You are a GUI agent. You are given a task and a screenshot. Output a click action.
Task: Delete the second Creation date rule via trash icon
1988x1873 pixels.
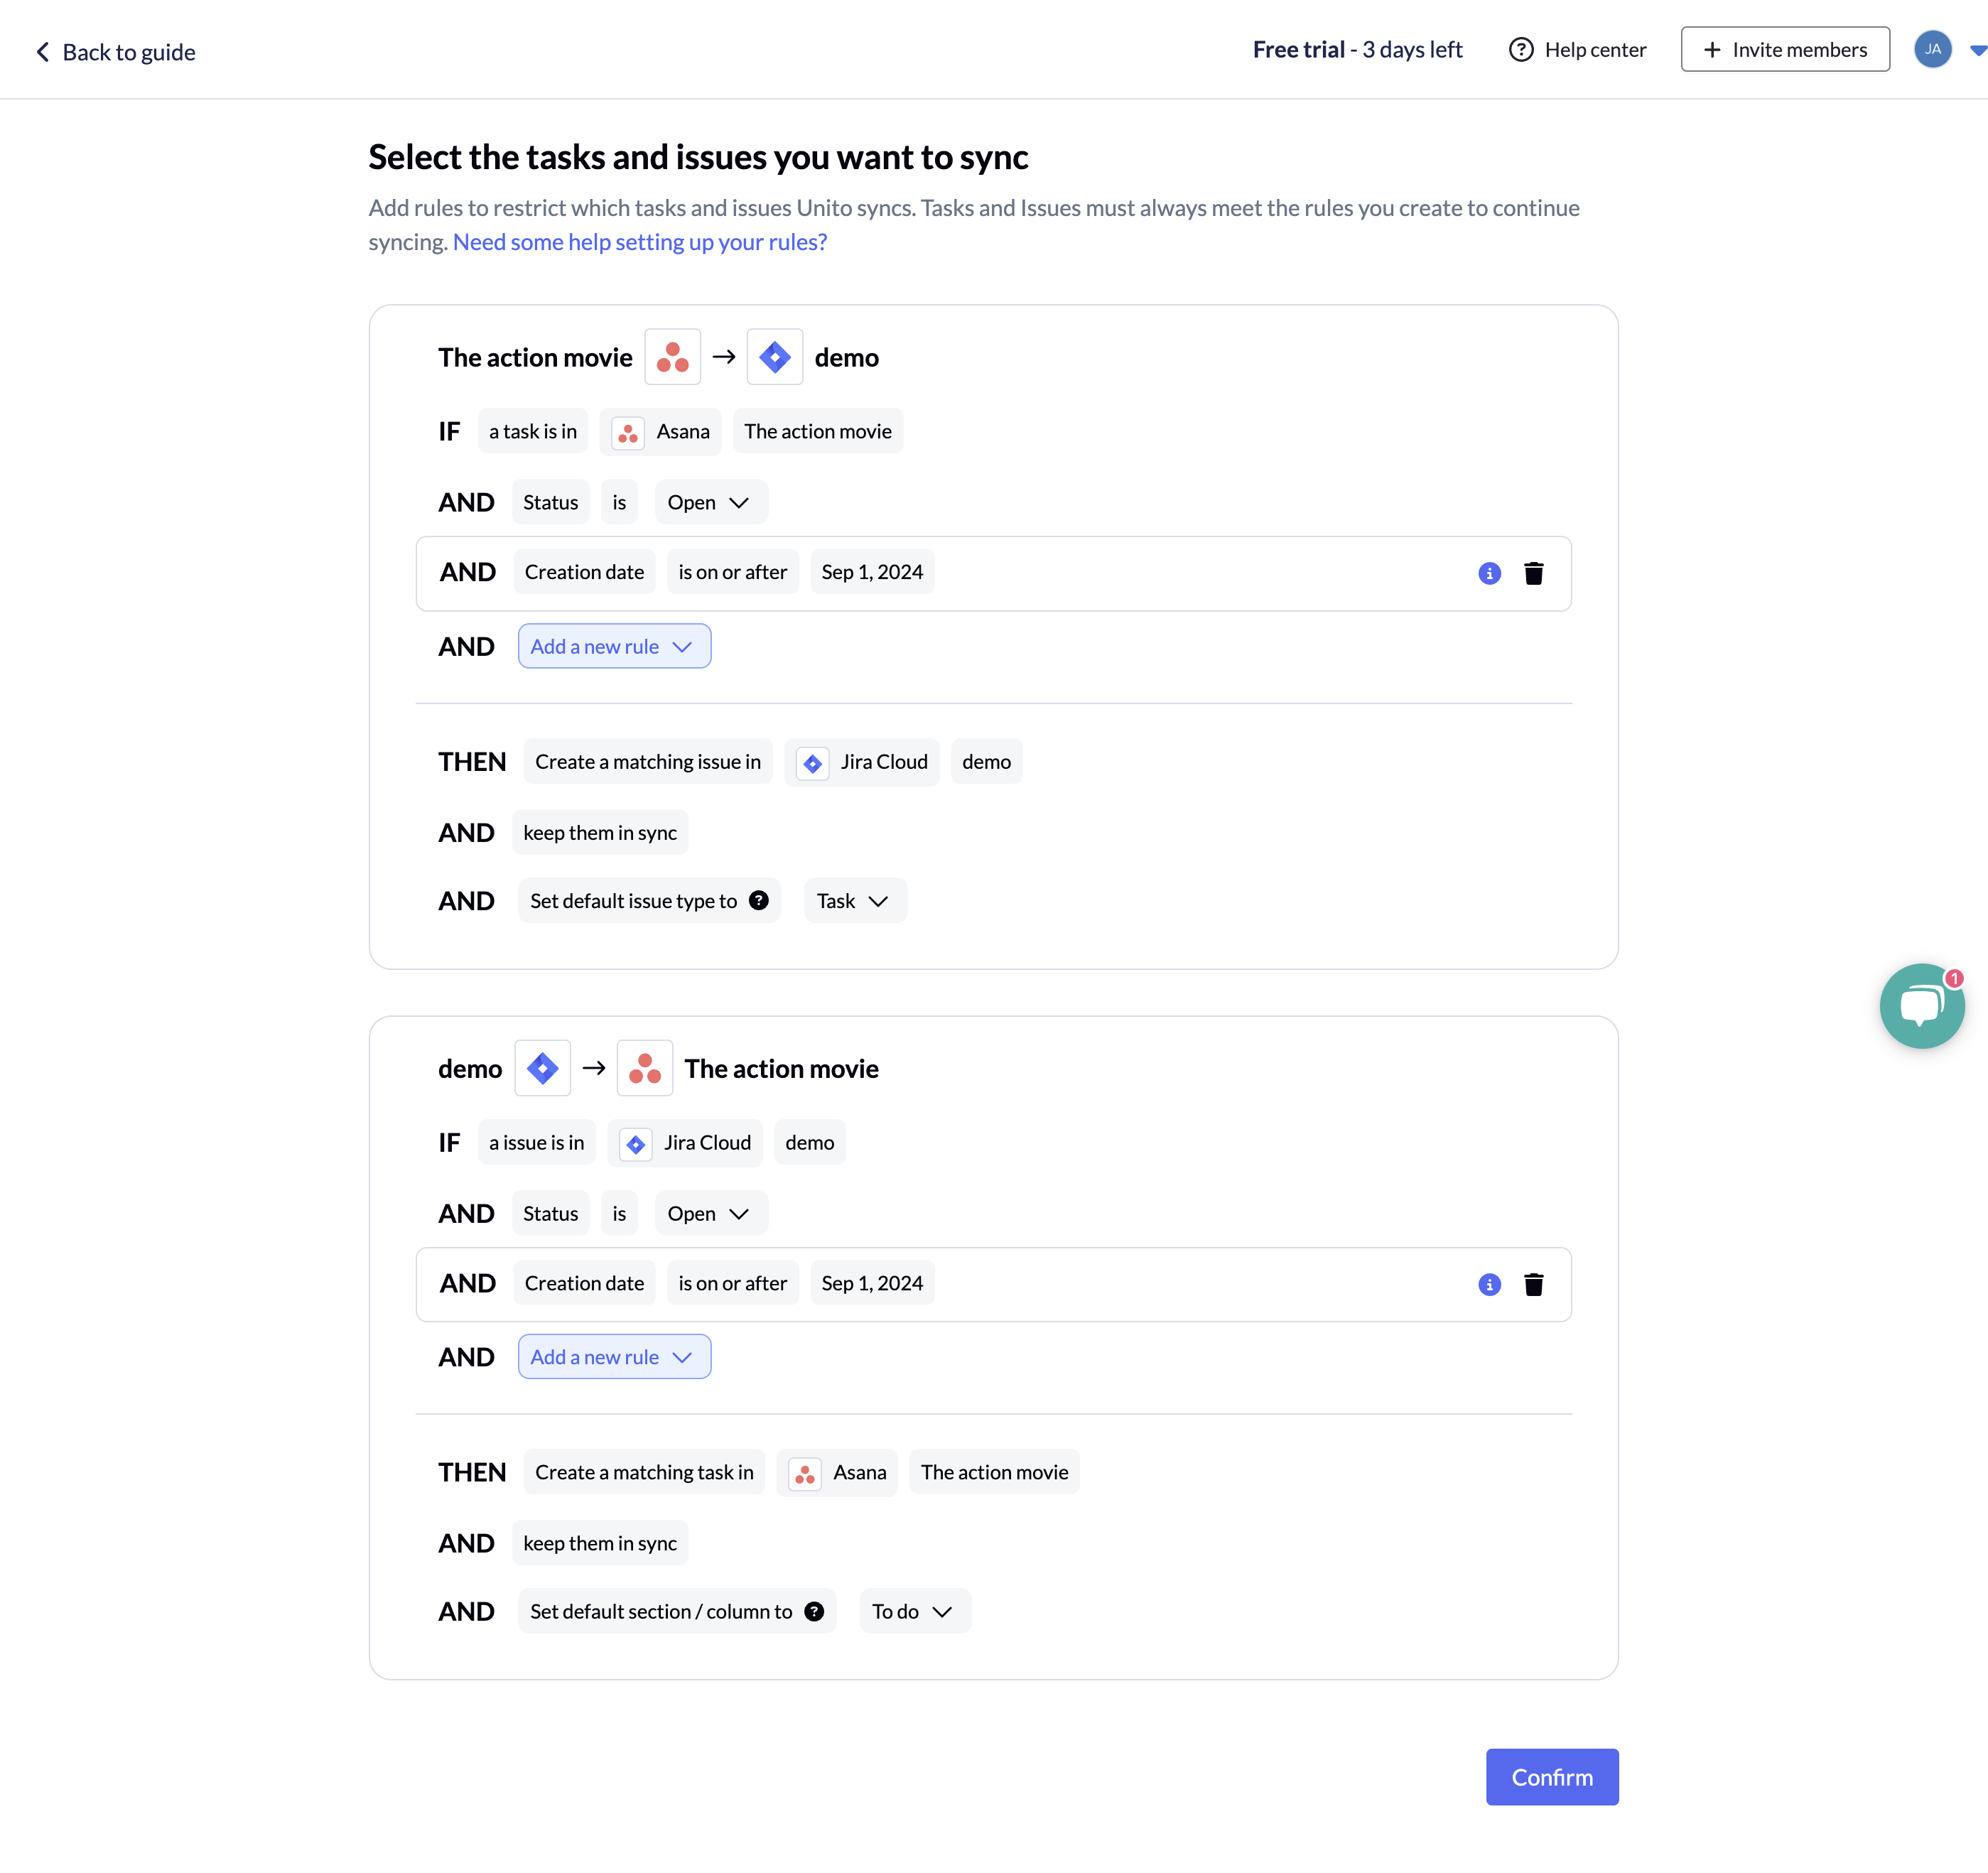point(1533,1284)
